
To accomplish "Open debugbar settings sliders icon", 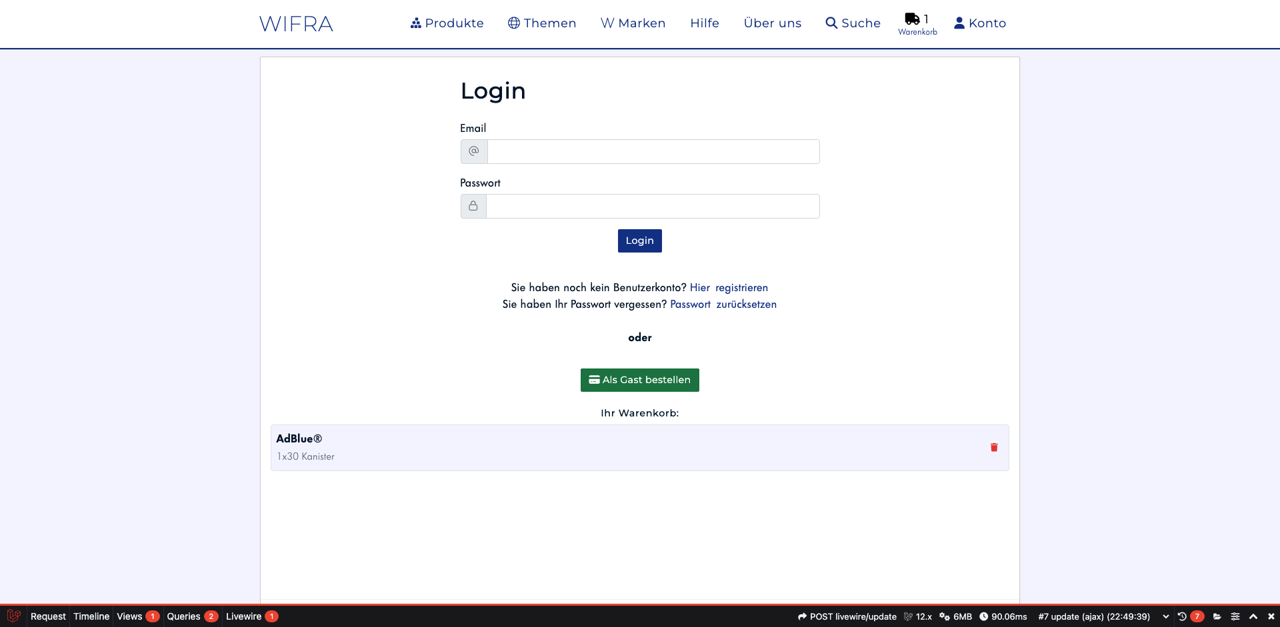I will pos(1235,616).
